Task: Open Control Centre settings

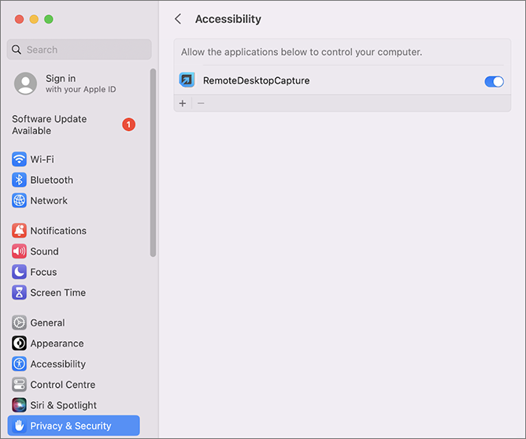Action: click(62, 385)
